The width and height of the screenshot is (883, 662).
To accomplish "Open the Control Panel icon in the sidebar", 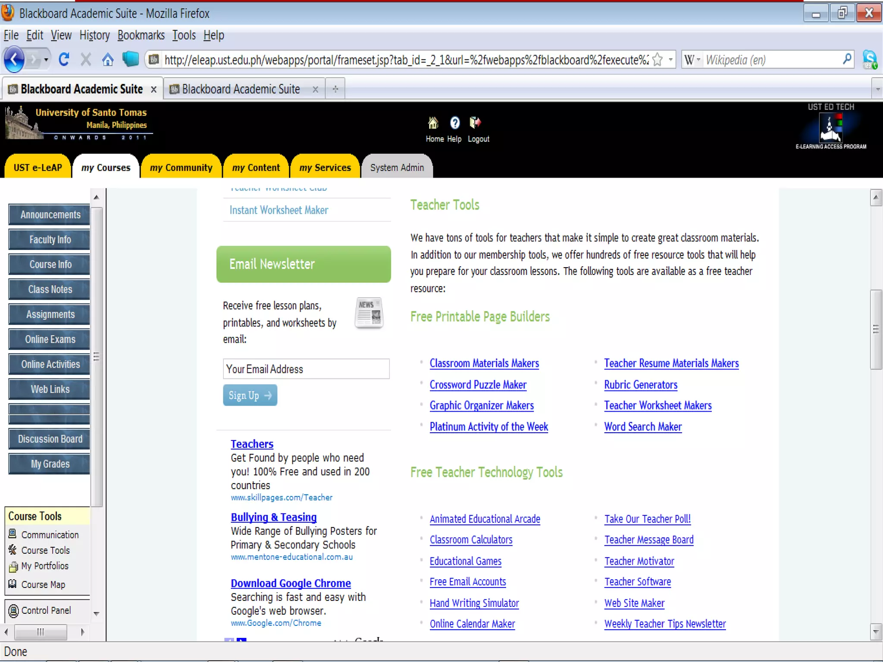I will 14,611.
